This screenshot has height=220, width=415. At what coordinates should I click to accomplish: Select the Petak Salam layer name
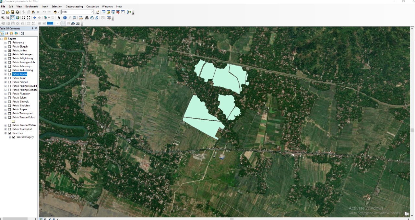[19, 98]
